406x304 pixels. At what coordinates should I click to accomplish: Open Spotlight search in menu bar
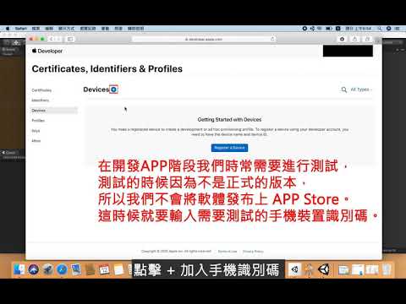[380, 29]
